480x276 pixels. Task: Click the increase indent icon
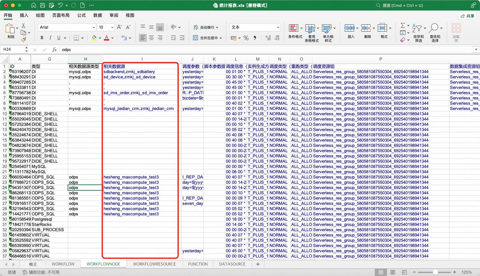tap(182, 38)
